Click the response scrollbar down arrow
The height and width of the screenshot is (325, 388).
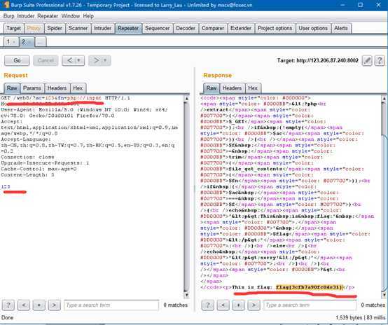pos(384,295)
